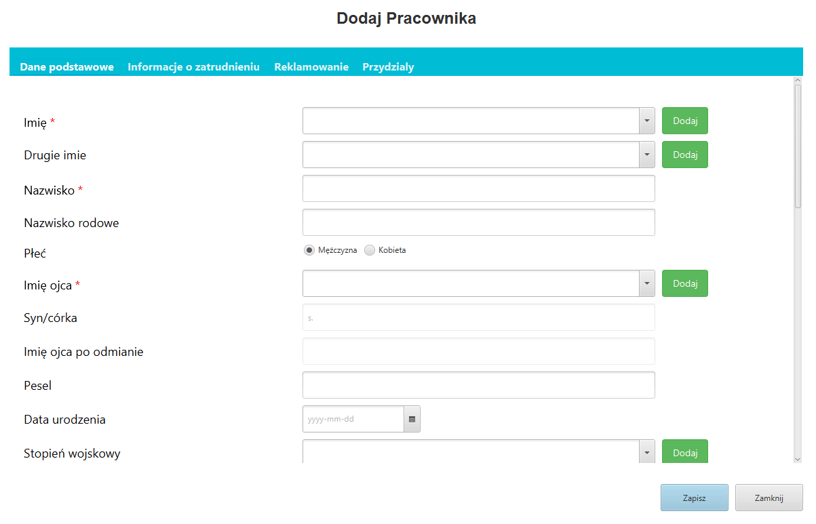
Task: Click the scrollbar down arrow
Action: [x=798, y=458]
